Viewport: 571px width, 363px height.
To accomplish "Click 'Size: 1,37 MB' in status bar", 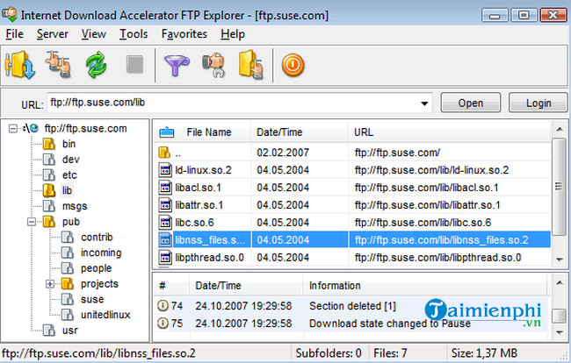I will [x=484, y=353].
